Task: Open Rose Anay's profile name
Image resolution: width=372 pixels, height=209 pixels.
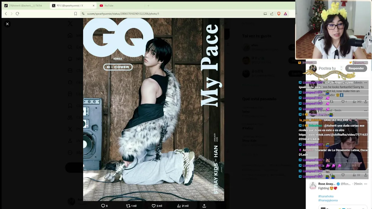Action: click(327, 184)
